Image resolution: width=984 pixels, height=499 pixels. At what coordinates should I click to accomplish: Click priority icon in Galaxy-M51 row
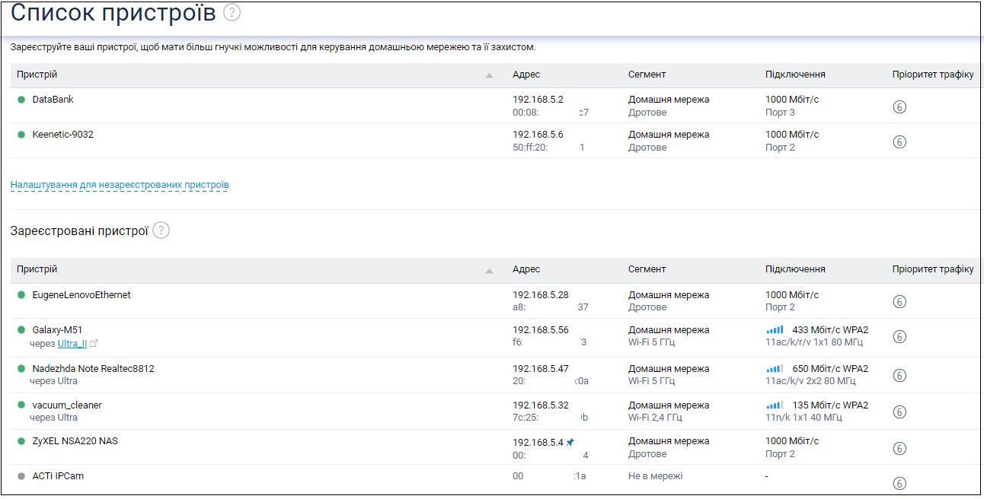pos(899,337)
